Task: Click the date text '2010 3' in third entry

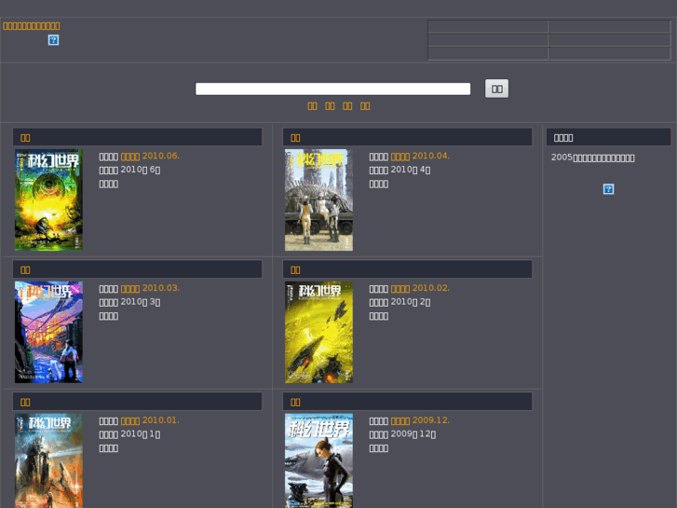Action: [141, 302]
